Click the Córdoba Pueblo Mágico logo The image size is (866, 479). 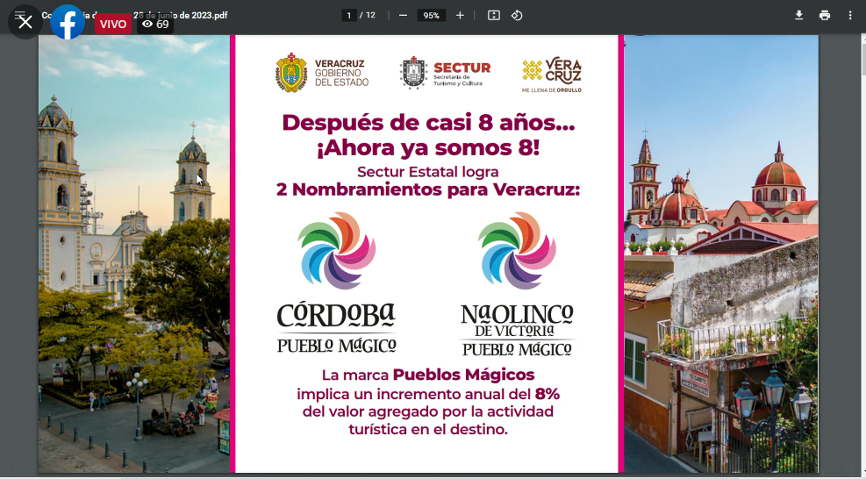point(336,282)
